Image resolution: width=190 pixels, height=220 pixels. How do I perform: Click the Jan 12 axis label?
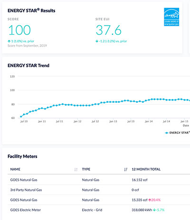coord(77,121)
